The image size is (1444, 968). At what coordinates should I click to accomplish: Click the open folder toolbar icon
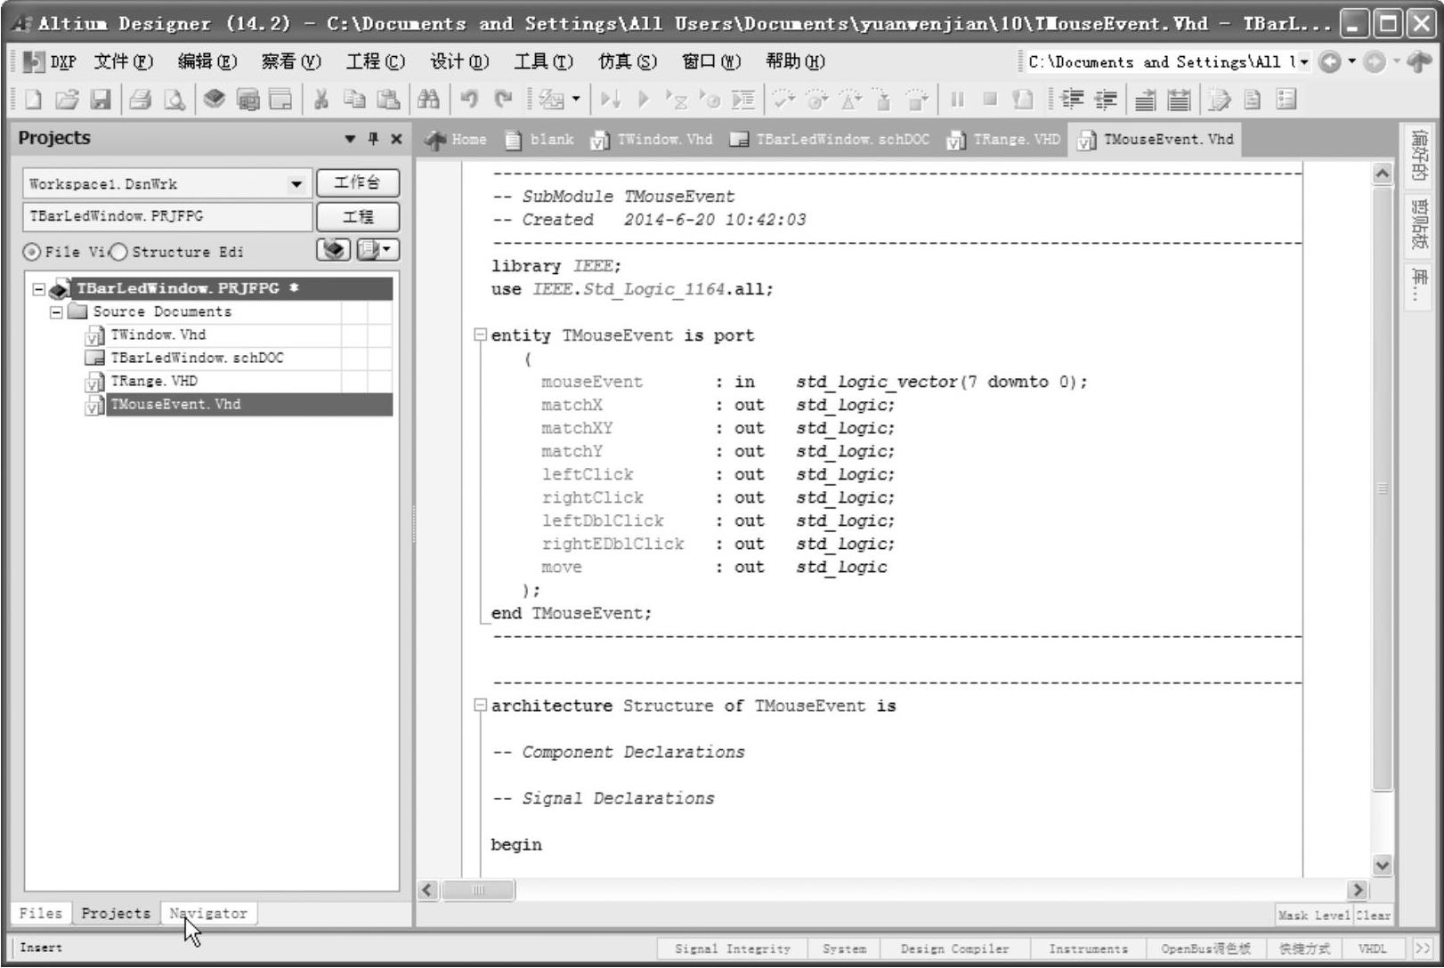tap(67, 100)
